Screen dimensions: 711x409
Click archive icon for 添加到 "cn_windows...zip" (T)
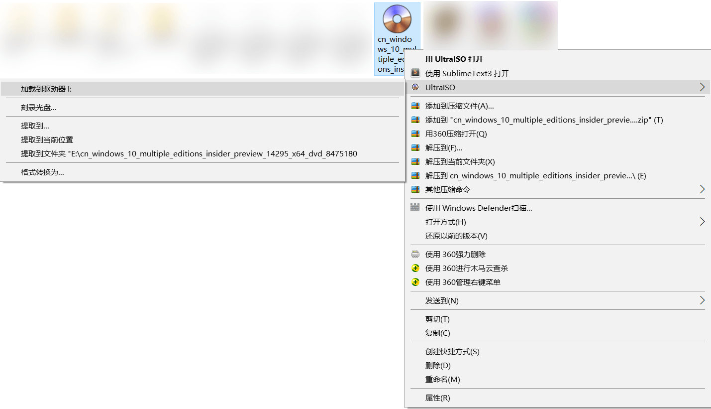415,120
